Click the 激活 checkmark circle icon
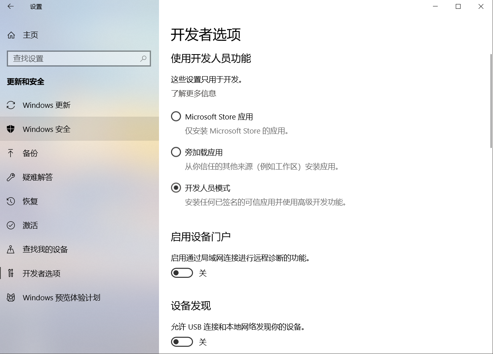The image size is (493, 354). (x=11, y=225)
